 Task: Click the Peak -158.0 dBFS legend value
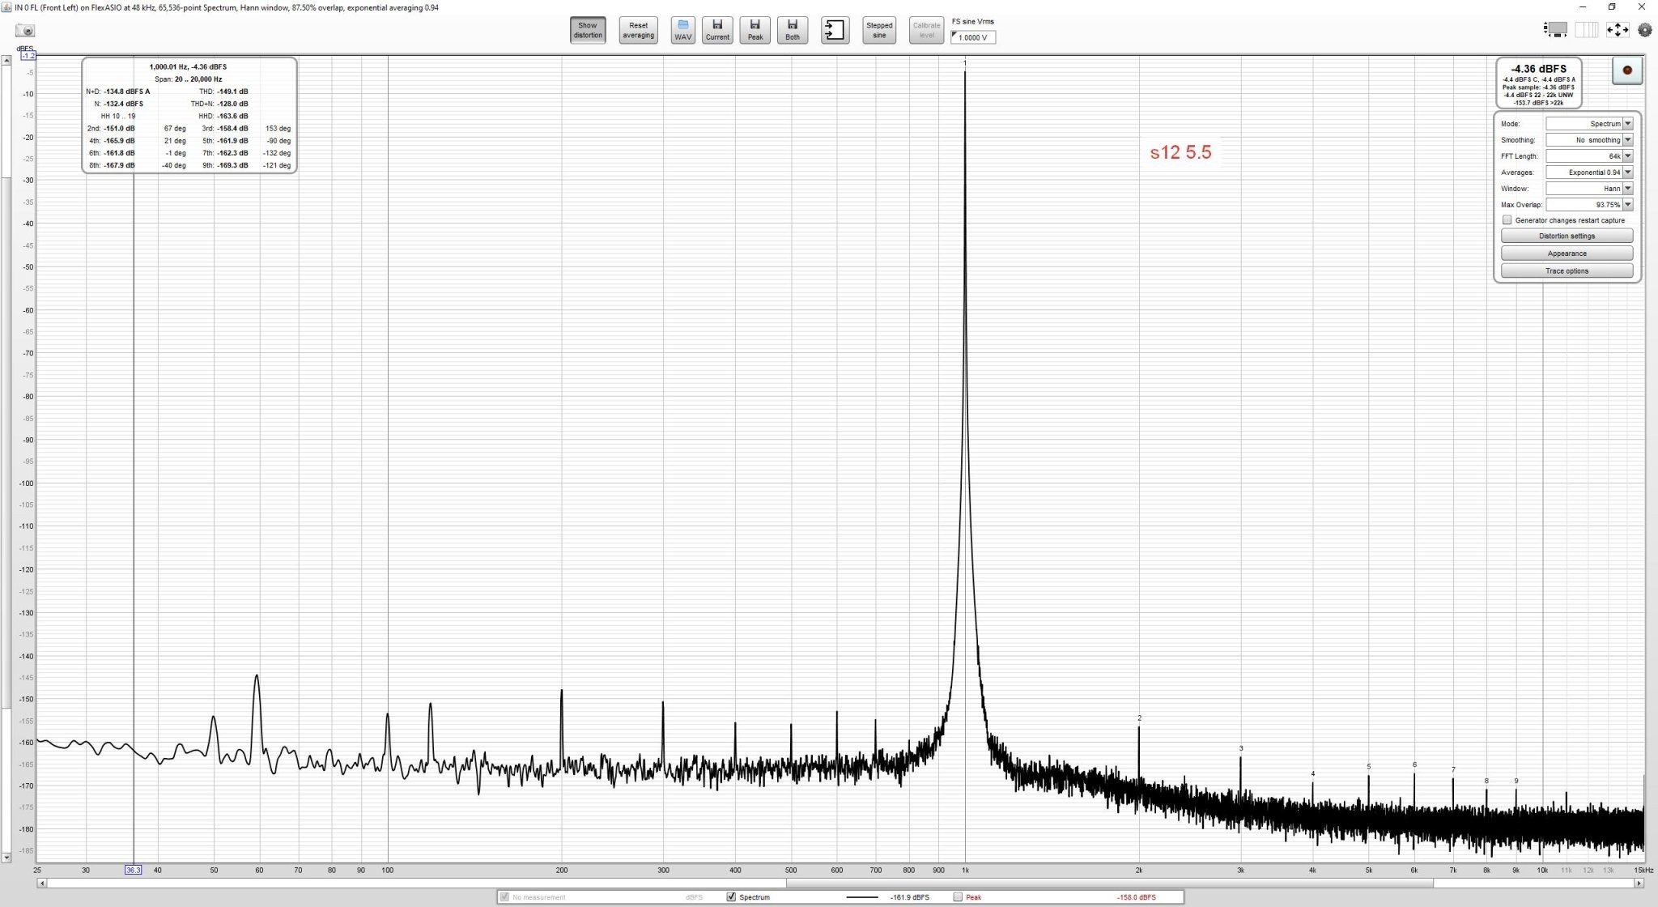tap(1136, 897)
